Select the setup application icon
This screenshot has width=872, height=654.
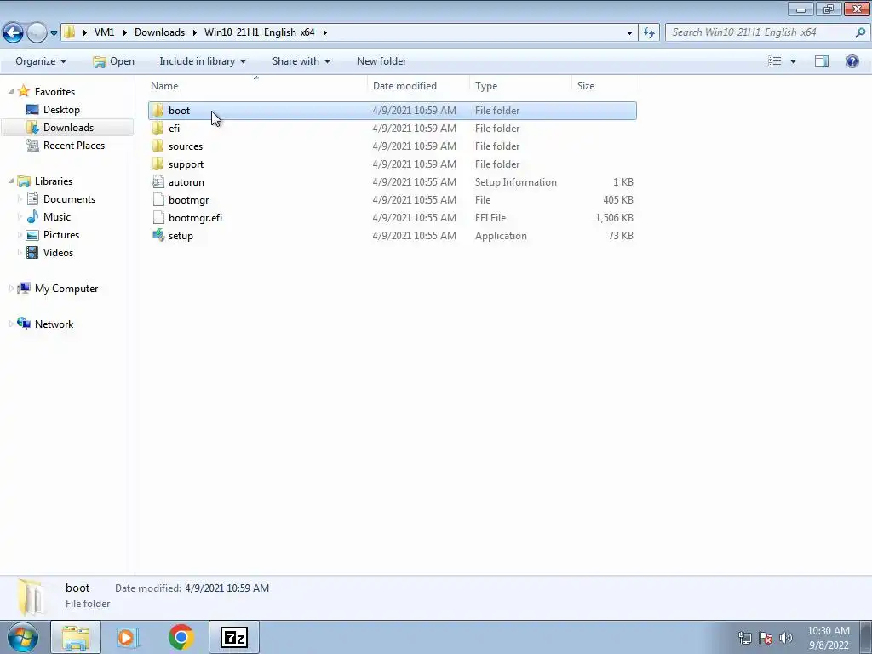click(158, 235)
